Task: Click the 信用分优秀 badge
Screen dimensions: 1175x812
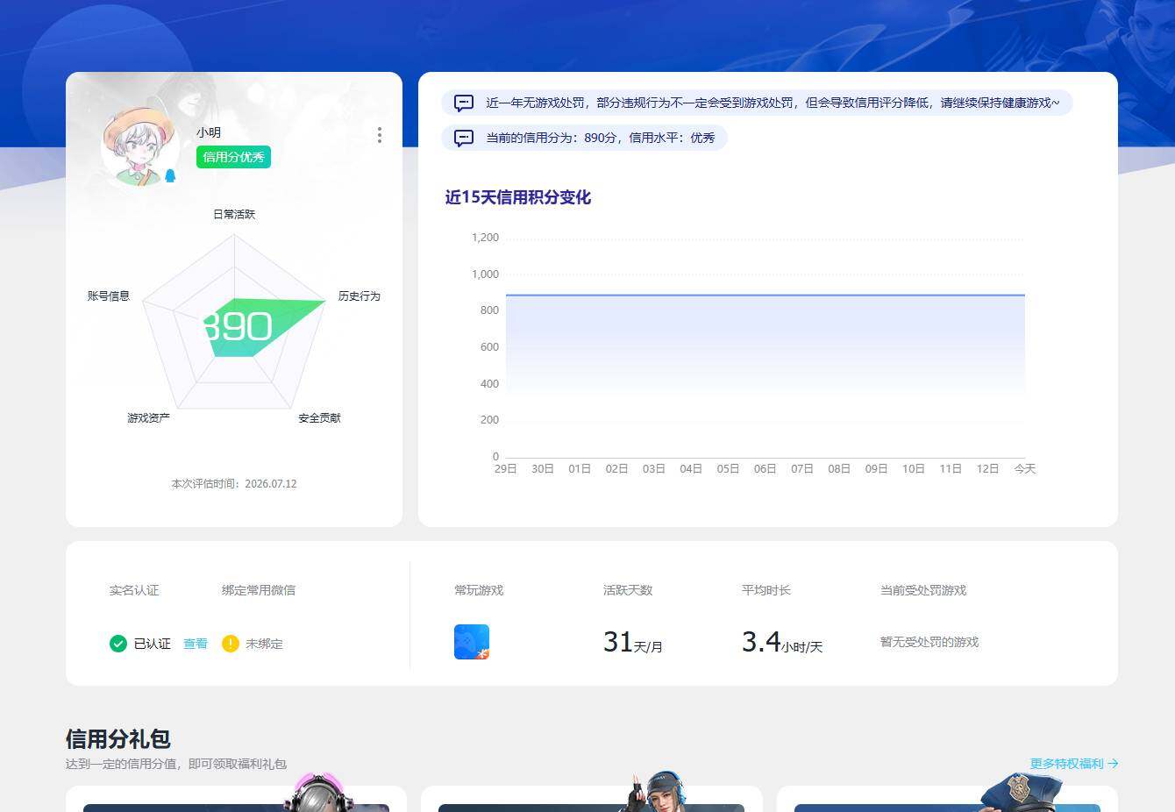Action: 233,157
